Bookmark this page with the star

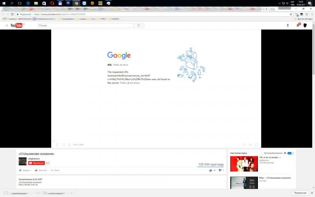[291, 14]
